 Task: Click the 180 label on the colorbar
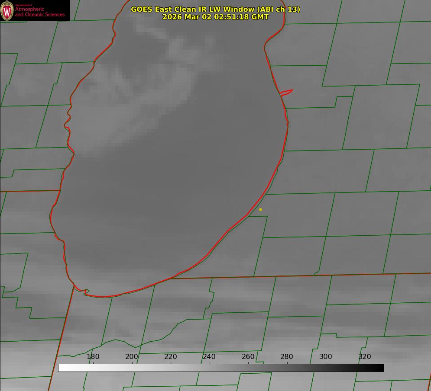pyautogui.click(x=93, y=357)
